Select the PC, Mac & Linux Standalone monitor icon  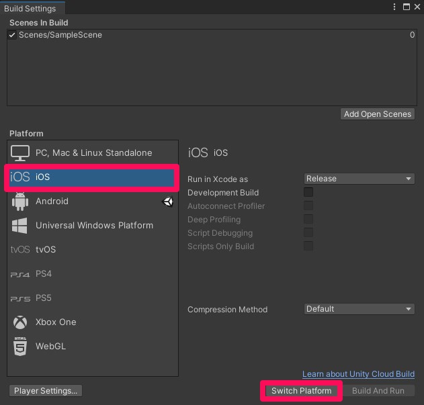pos(20,153)
